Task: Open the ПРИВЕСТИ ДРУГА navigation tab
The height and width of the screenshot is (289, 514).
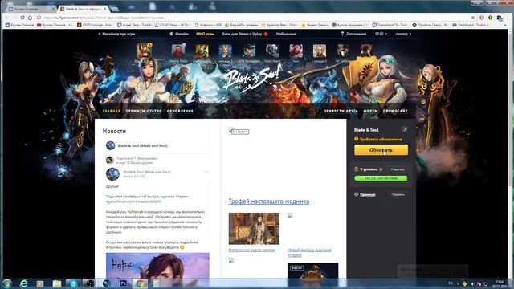Action: [x=341, y=111]
